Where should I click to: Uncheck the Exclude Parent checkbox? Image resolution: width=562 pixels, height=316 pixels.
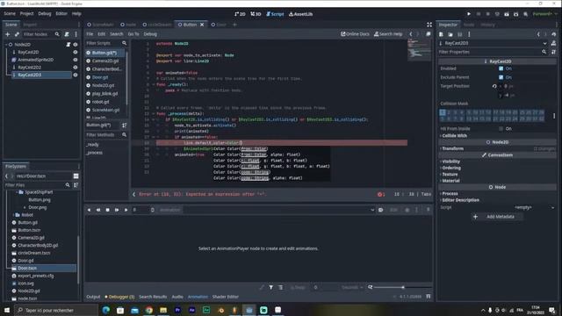click(501, 77)
